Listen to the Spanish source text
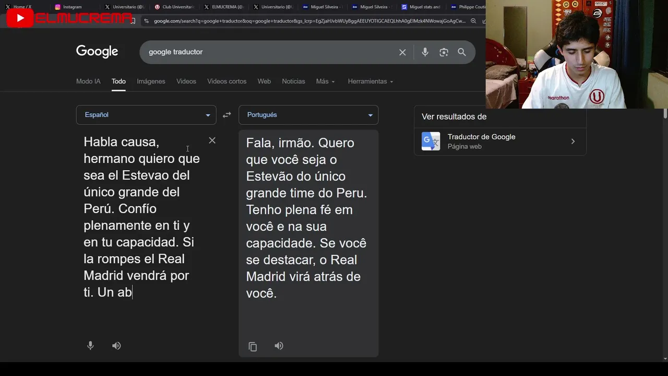 (x=116, y=346)
